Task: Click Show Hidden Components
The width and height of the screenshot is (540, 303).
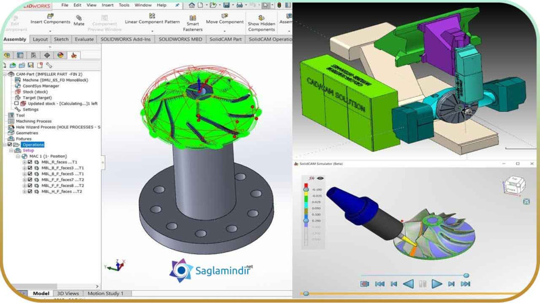Action: point(262,23)
